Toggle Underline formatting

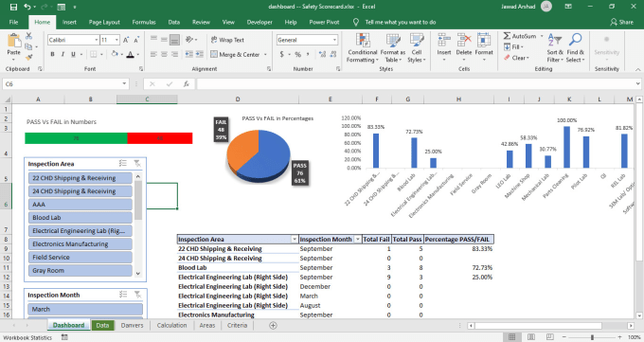[73, 54]
